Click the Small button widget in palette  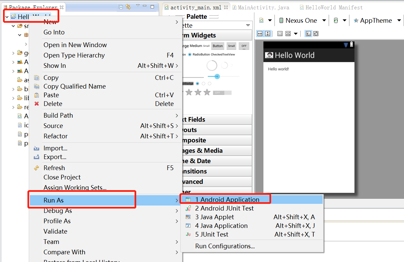point(231,46)
